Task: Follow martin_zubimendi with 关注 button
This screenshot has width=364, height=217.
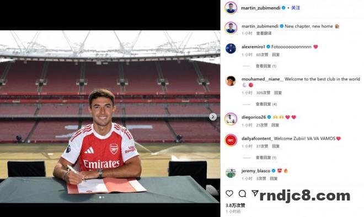Action: (x=296, y=8)
